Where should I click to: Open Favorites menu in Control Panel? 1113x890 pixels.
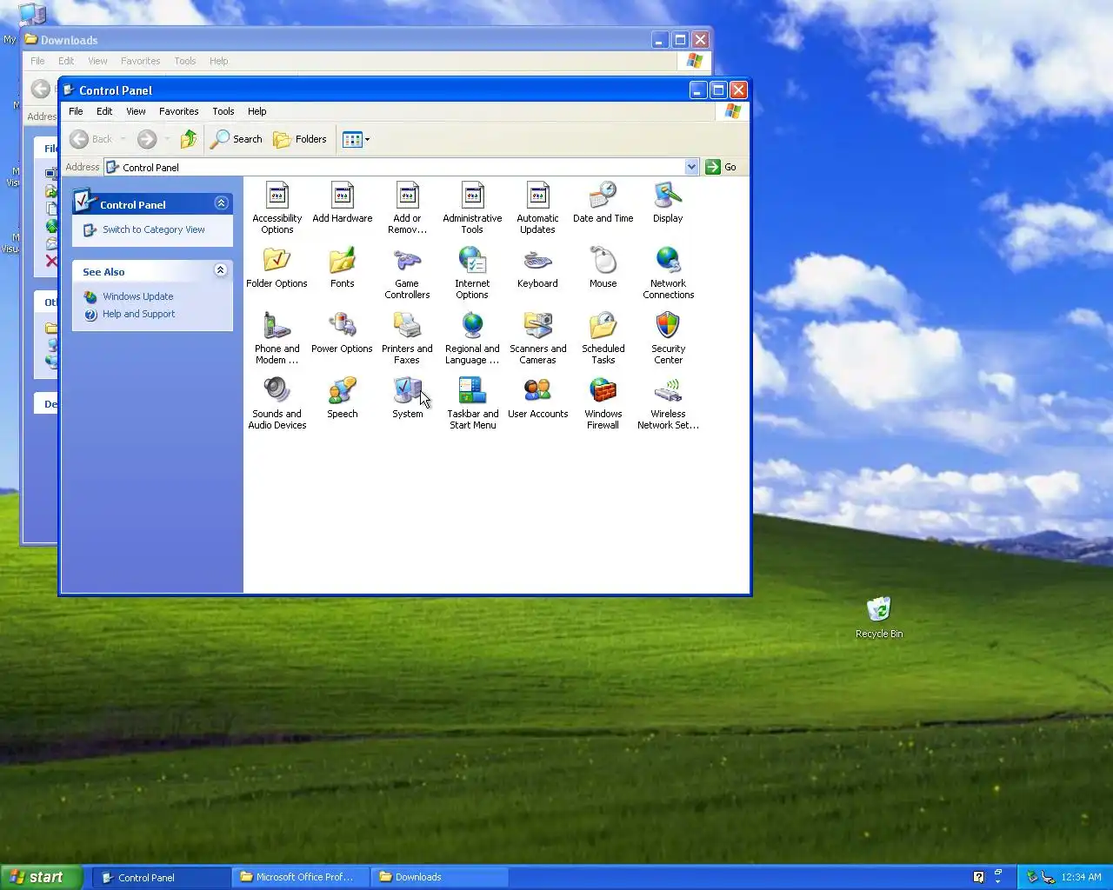178,111
